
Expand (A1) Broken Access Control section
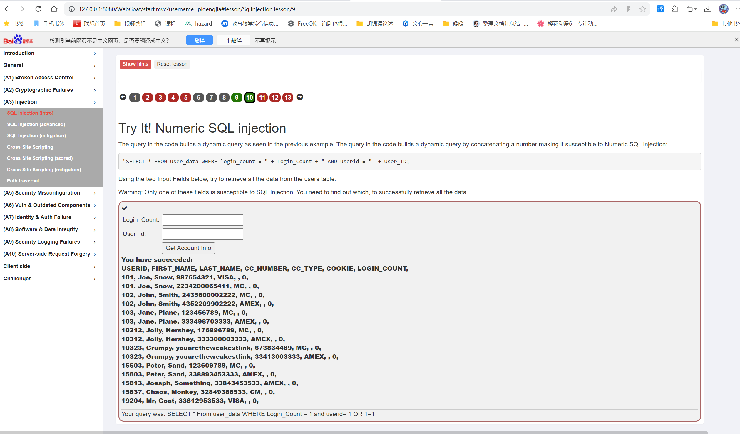click(x=49, y=78)
